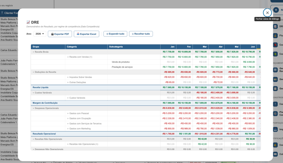
Task: Click the Abr column header
Action: click(216, 47)
